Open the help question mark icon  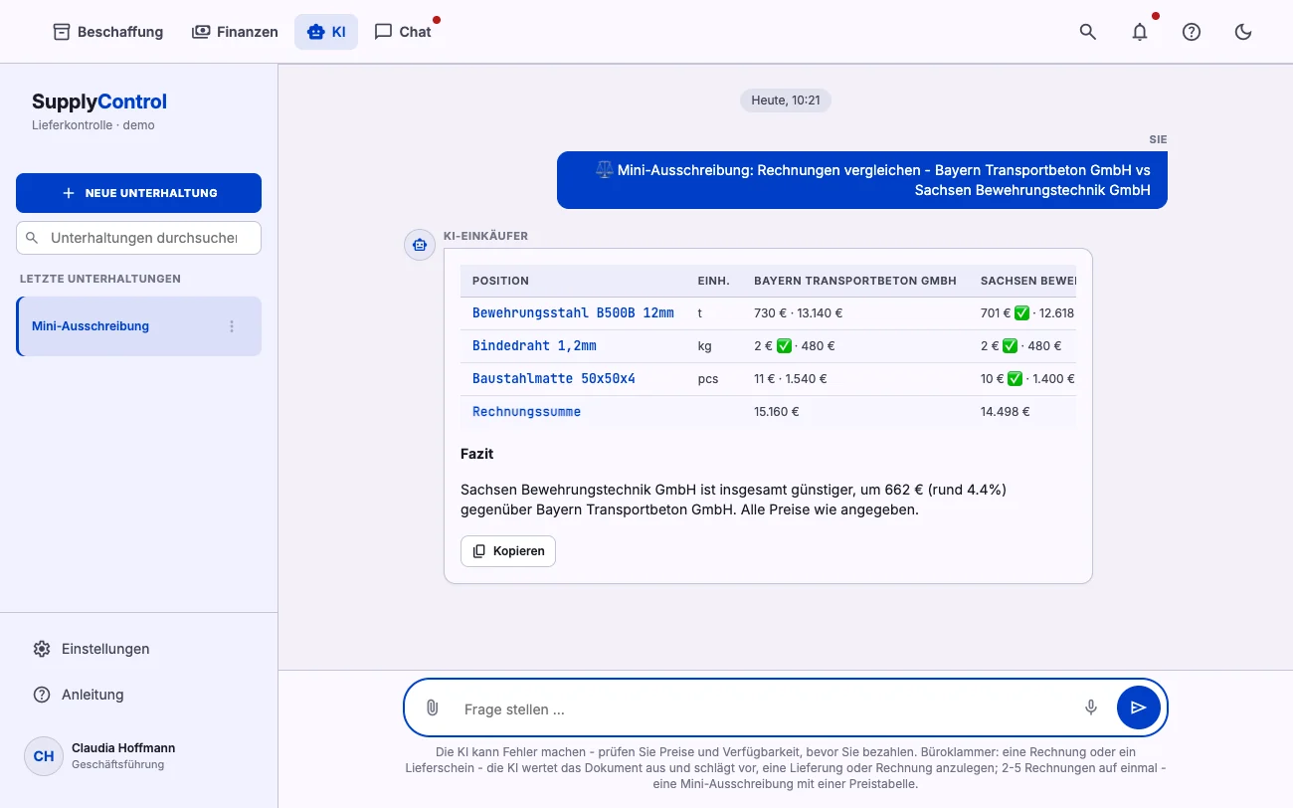point(1192,32)
